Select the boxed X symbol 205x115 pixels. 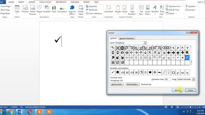[113, 63]
